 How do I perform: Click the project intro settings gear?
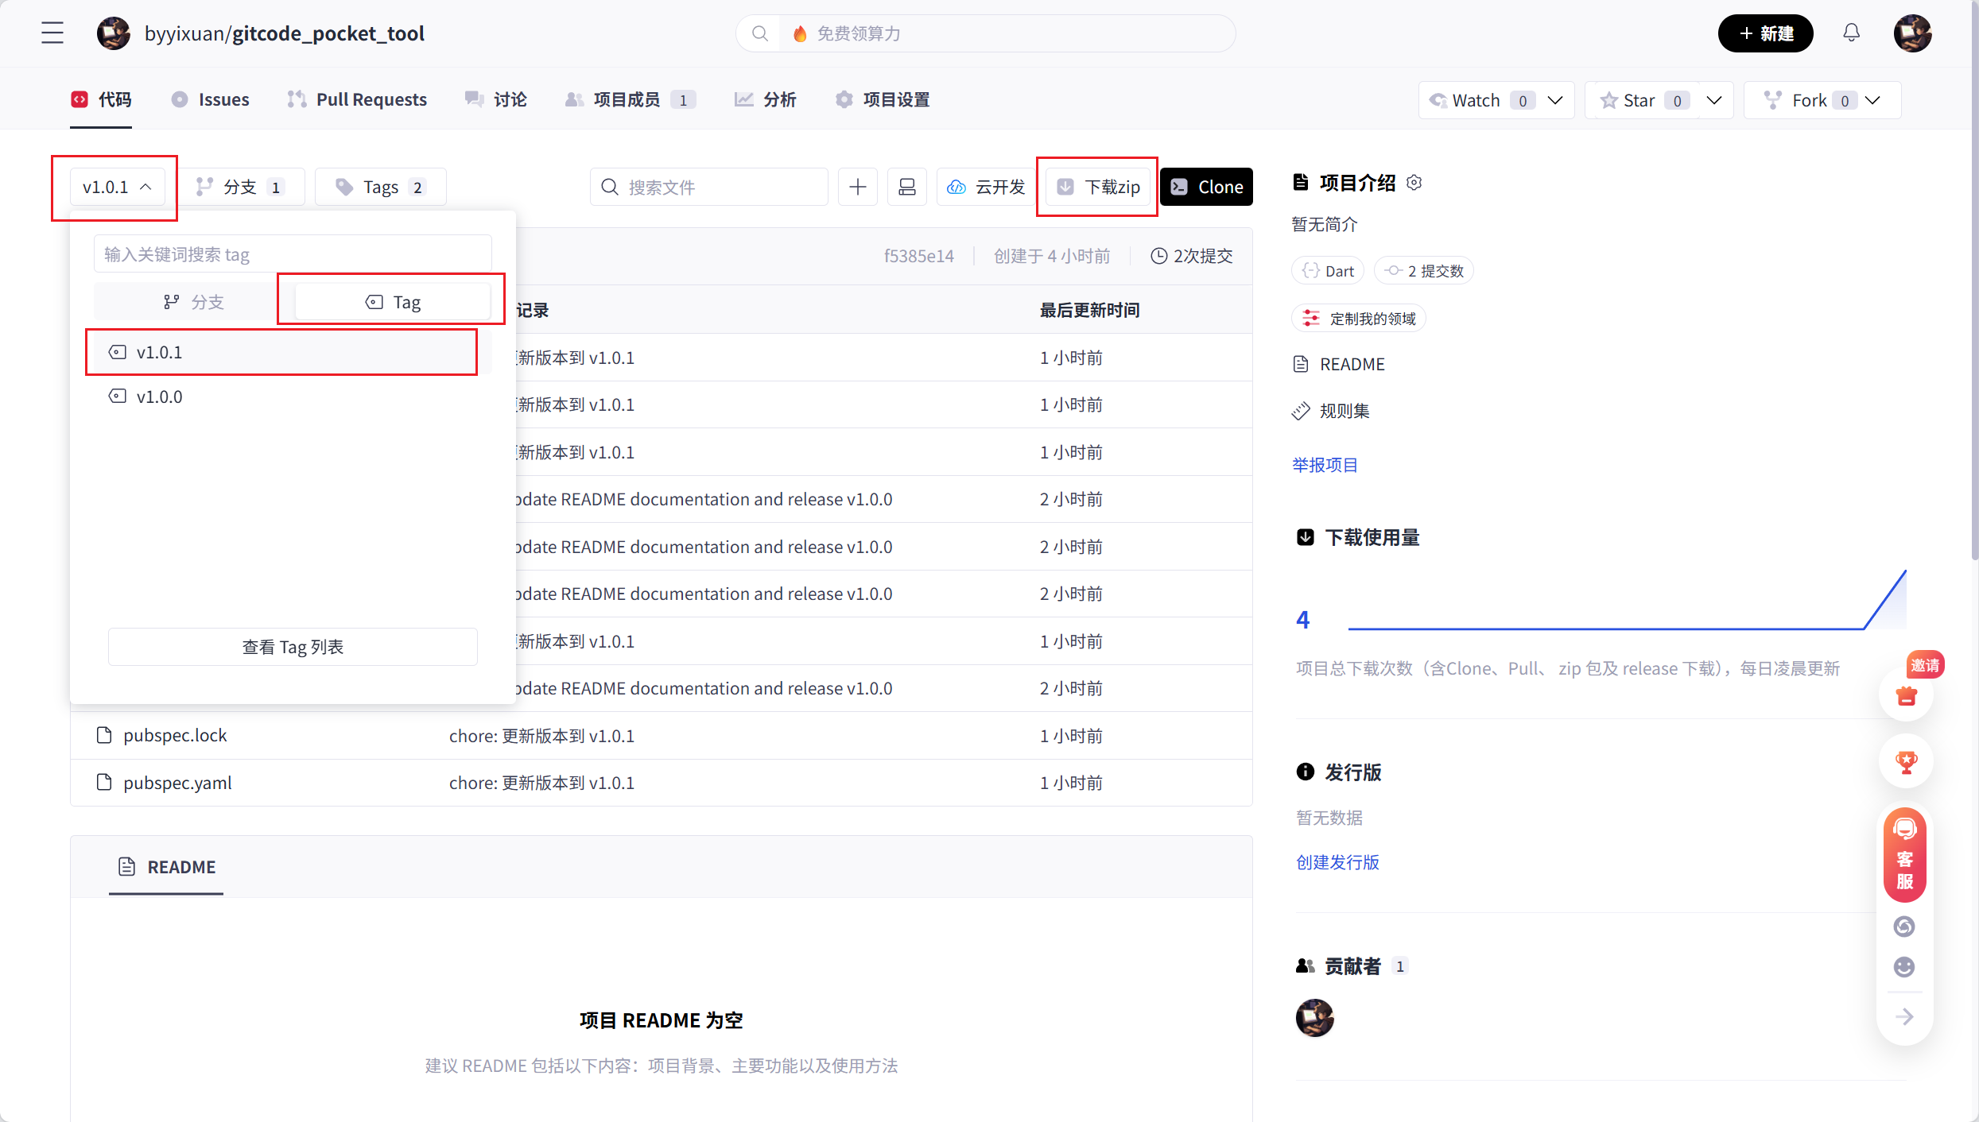click(1414, 183)
